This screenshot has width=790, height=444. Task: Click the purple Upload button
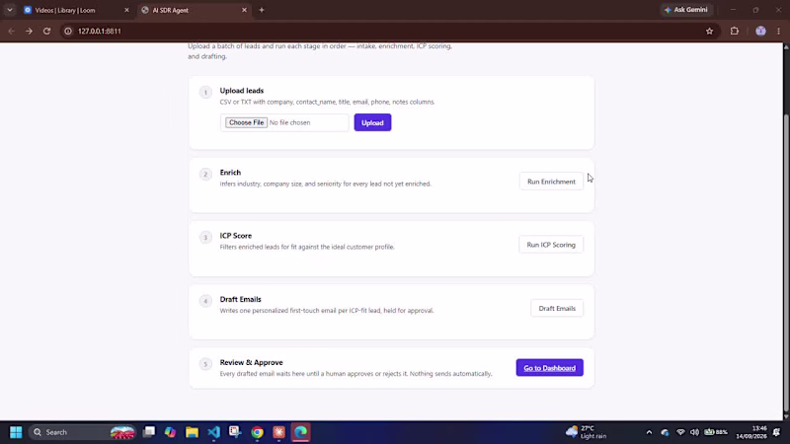tap(372, 122)
